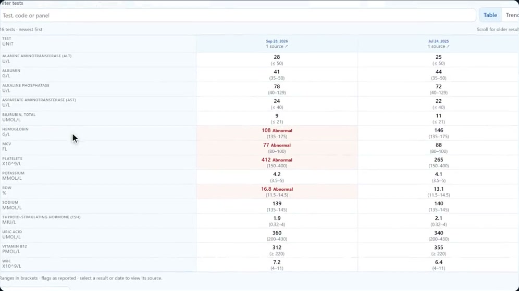The width and height of the screenshot is (519, 291).
Task: Select the Sep 28, 2026 date header
Action: [x=277, y=41]
